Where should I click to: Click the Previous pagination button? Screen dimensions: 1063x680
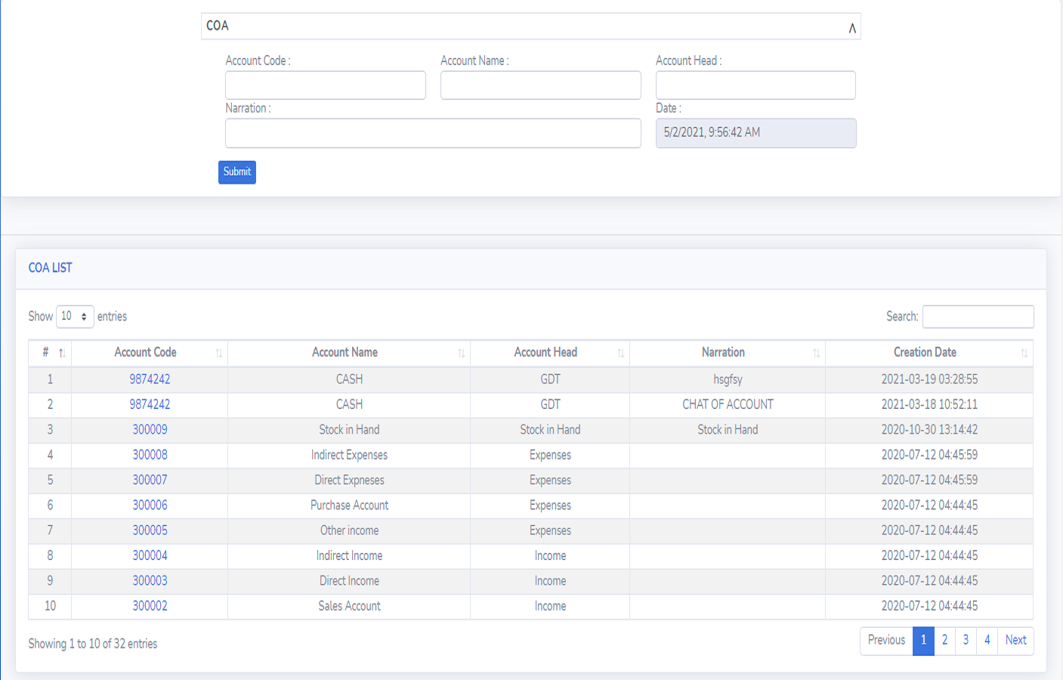pos(886,641)
